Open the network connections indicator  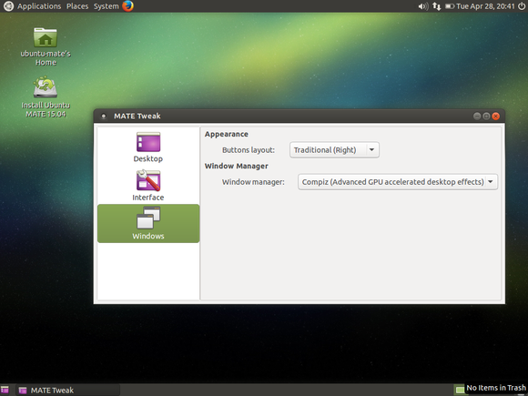click(436, 6)
